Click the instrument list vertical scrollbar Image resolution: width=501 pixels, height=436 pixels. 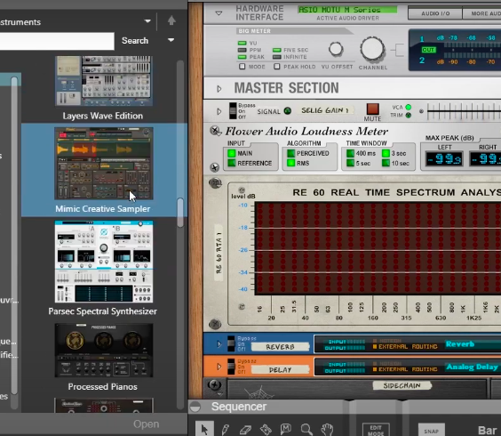(180, 213)
